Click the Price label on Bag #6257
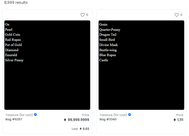Viewport: 189px width, 136px height. pyautogui.click(x=85, y=115)
